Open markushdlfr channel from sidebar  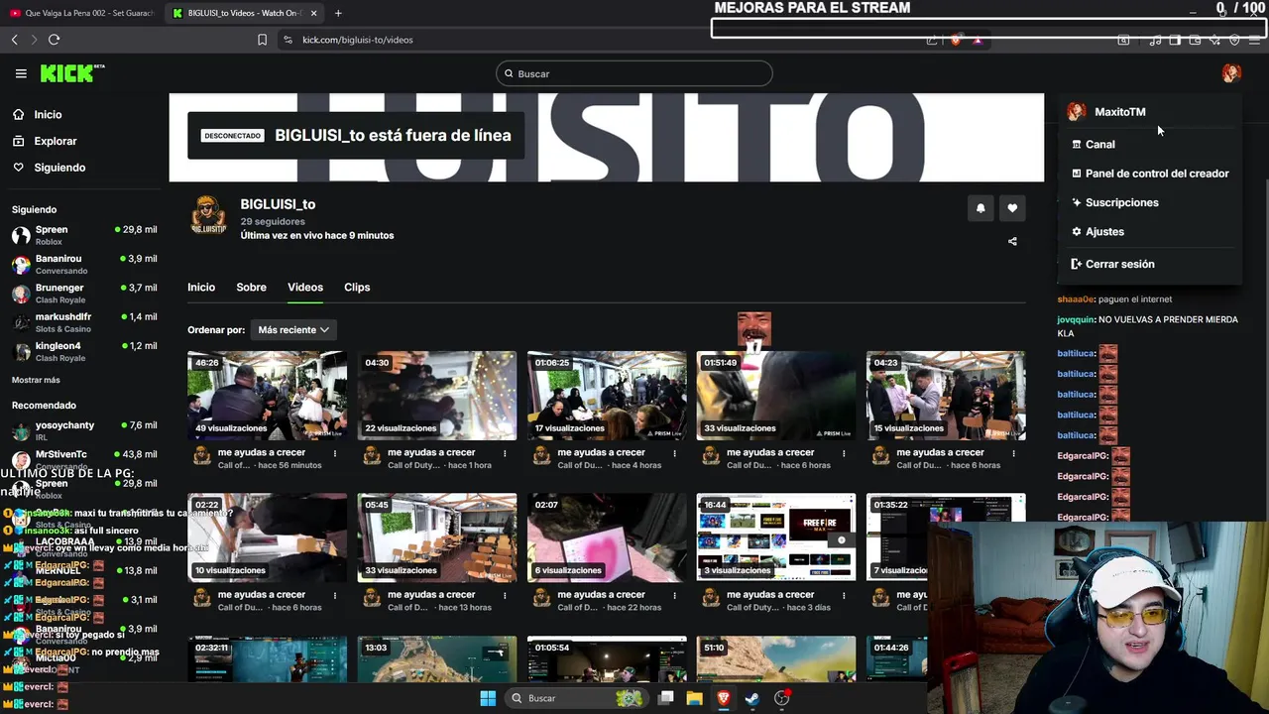click(x=84, y=322)
